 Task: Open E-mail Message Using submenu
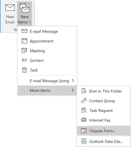(x=47, y=81)
